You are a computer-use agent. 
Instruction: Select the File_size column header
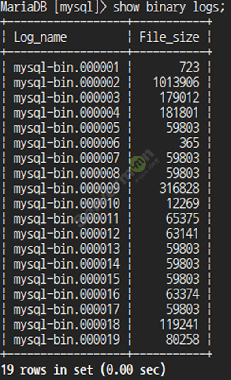click(169, 38)
